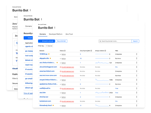Open the row actions menu for asui.dev
The width and height of the screenshot is (151, 113).
pos(137,93)
